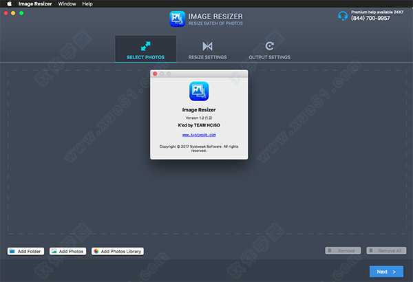This screenshot has width=413, height=282.
Task: Switch to the Output Settings tab
Action: point(269,49)
